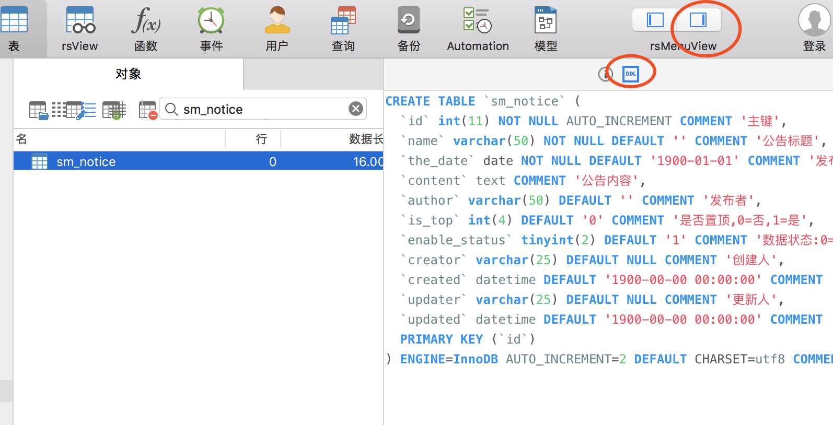Open the 函数 functions section
The image size is (833, 425).
[146, 29]
